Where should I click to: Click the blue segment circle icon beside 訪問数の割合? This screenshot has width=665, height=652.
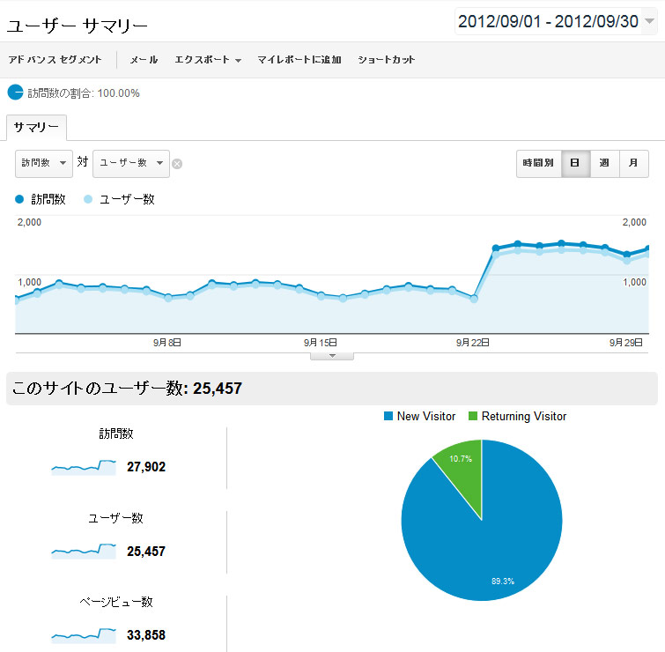point(15,93)
